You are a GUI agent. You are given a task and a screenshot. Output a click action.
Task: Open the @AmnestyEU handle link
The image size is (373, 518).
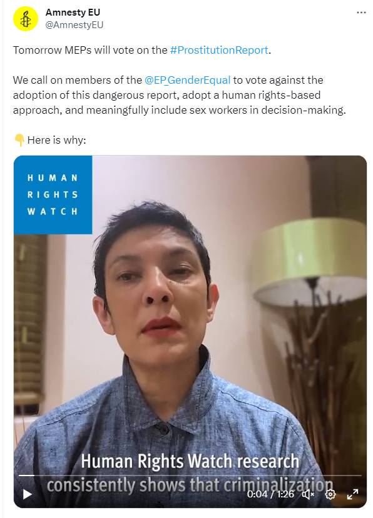click(74, 25)
